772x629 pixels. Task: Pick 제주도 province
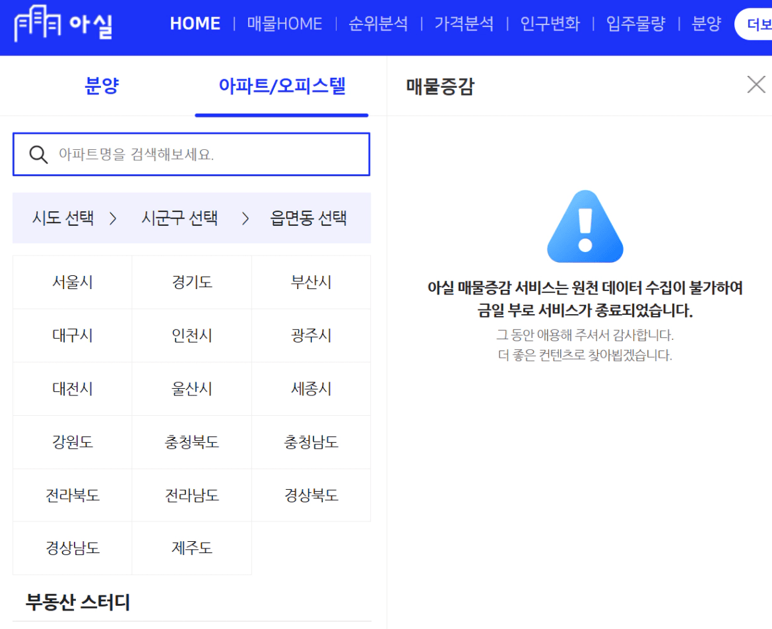[x=192, y=548]
